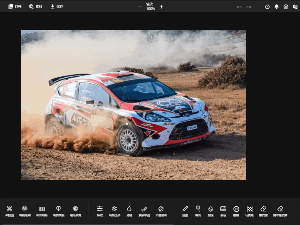Viewport: 300px width, 225px height.
Task: Select the 去色 desaturate tool
Action: [x=223, y=211]
